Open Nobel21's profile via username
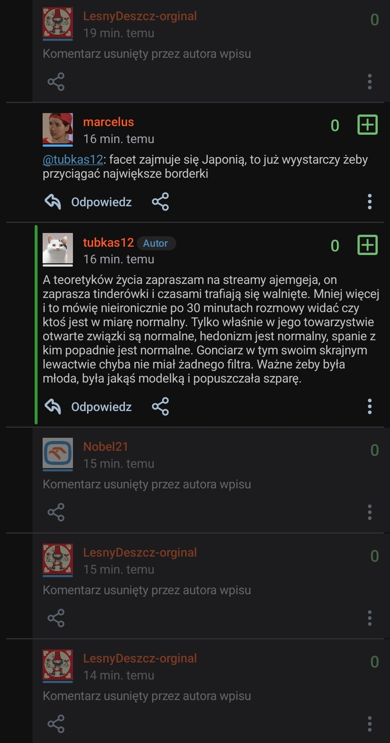Screen dimensions: 390x743 pos(105,447)
